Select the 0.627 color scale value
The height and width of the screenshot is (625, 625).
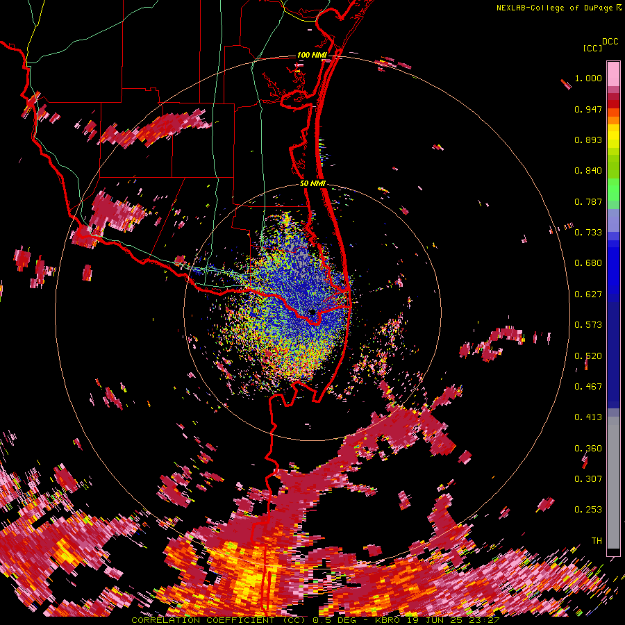[588, 294]
